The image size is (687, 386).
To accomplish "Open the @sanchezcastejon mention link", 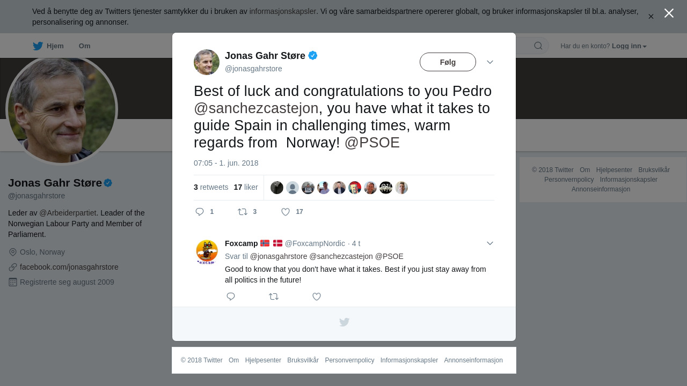I will [x=256, y=108].
